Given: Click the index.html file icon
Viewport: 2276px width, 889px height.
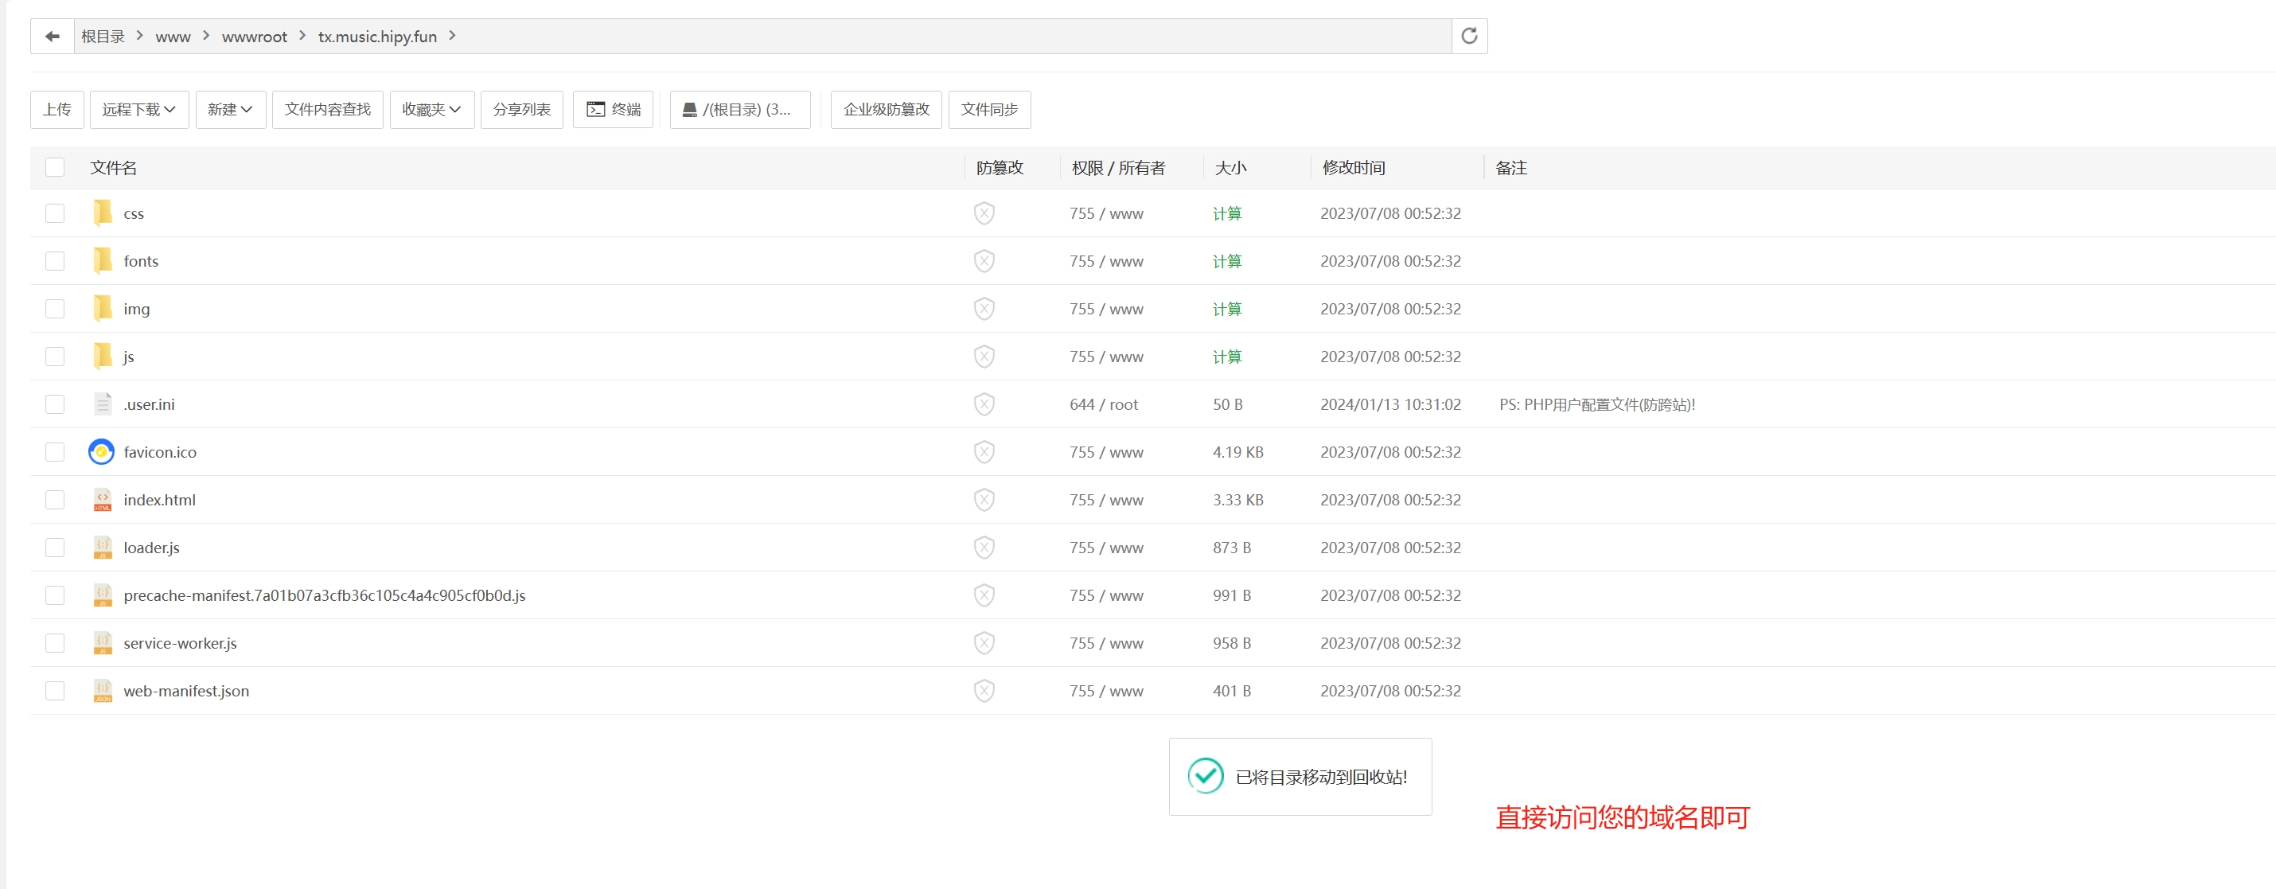Looking at the screenshot, I should point(103,500).
